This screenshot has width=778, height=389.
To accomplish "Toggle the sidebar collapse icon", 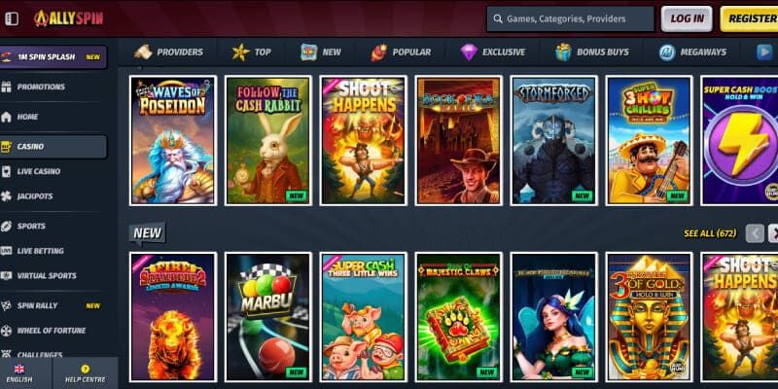I will (x=12, y=18).
